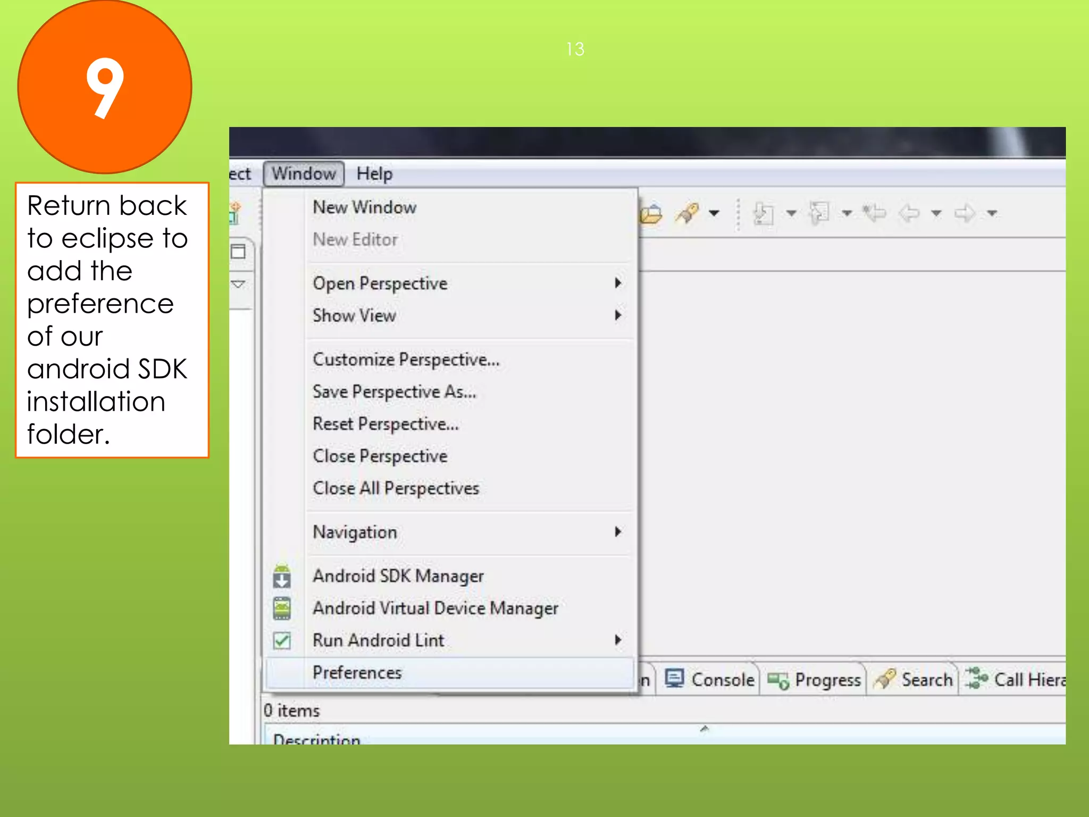Screen dimensions: 1089x817
Task: Click the Progress tab icon
Action: tap(778, 681)
